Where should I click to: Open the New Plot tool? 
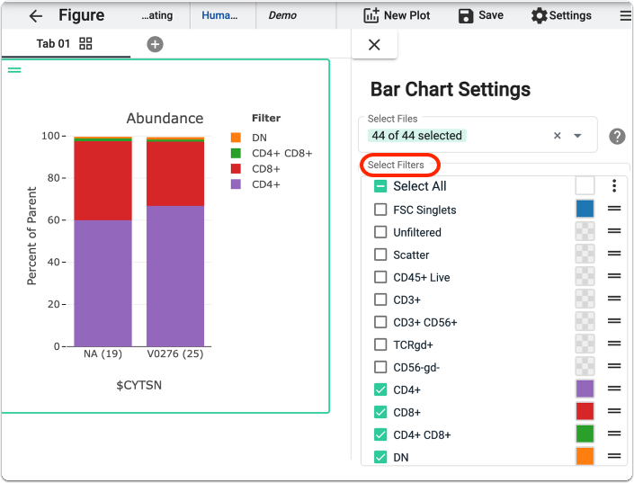tap(397, 15)
